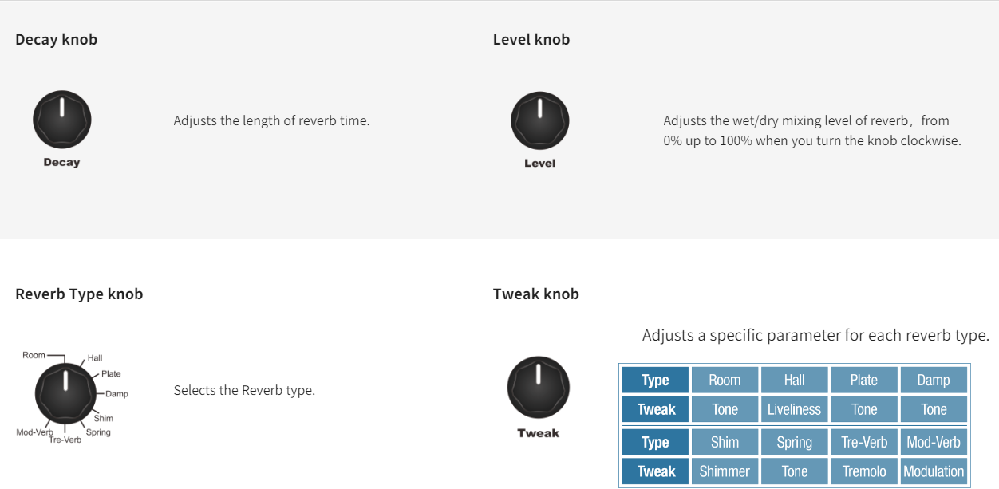Image resolution: width=999 pixels, height=489 pixels.
Task: Click the Reverb Type knob heading
Action: (79, 294)
